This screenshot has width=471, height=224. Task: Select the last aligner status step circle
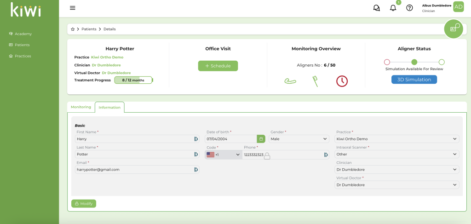[442, 62]
